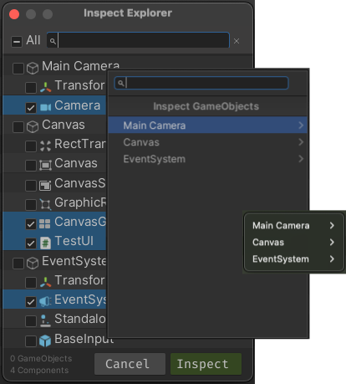346x384 pixels.
Task: Click the CanvasGroup grid icon
Action: (45, 223)
